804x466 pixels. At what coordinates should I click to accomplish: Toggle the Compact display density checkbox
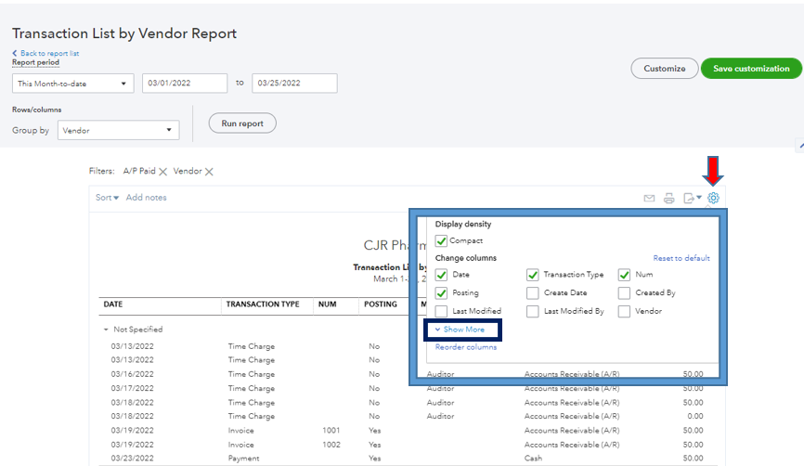(x=441, y=241)
